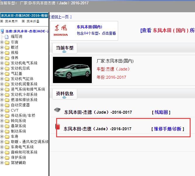
Task: Click the folder icon beside 引言
Action: tap(7, 42)
